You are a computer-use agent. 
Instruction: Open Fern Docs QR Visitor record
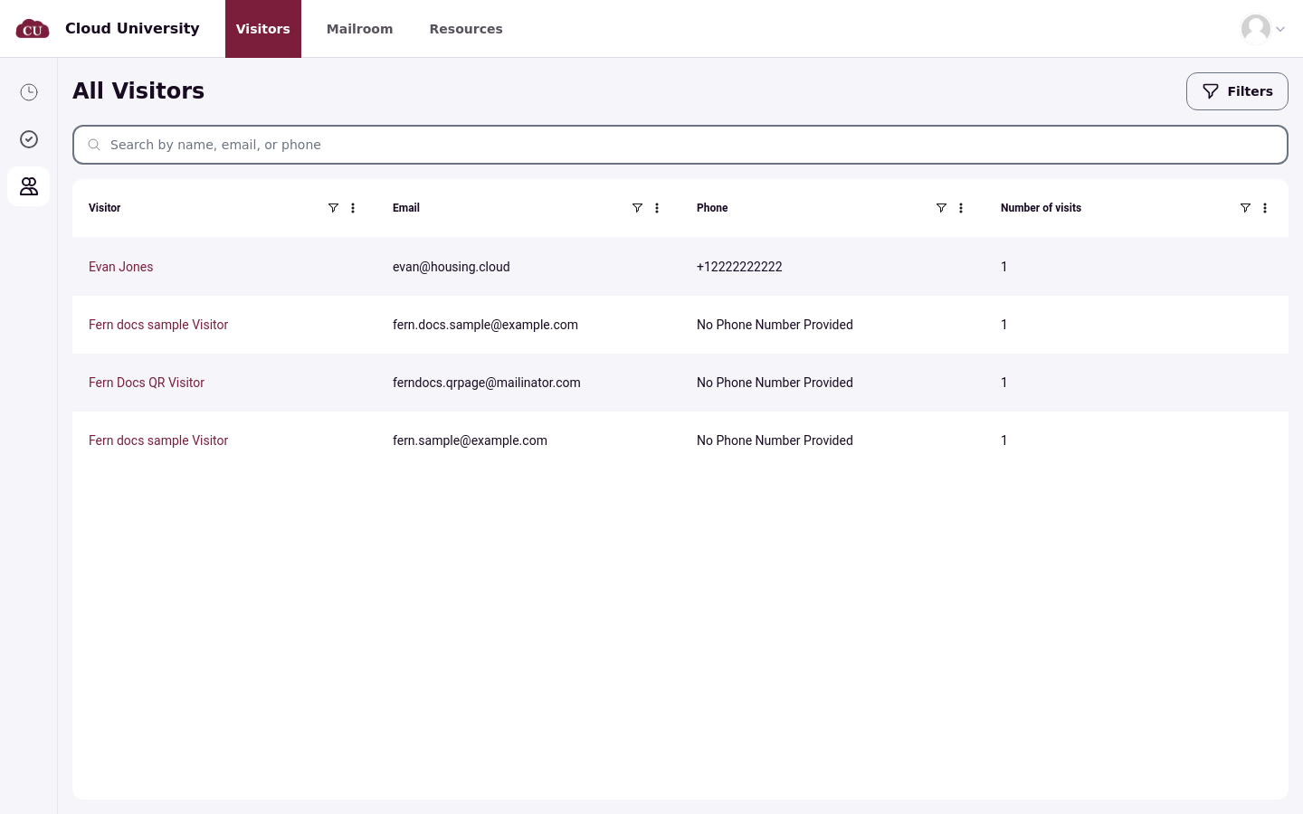tap(147, 383)
